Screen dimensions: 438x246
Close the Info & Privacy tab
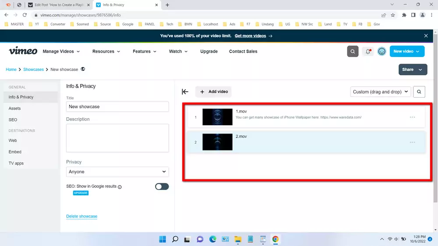[x=156, y=5]
